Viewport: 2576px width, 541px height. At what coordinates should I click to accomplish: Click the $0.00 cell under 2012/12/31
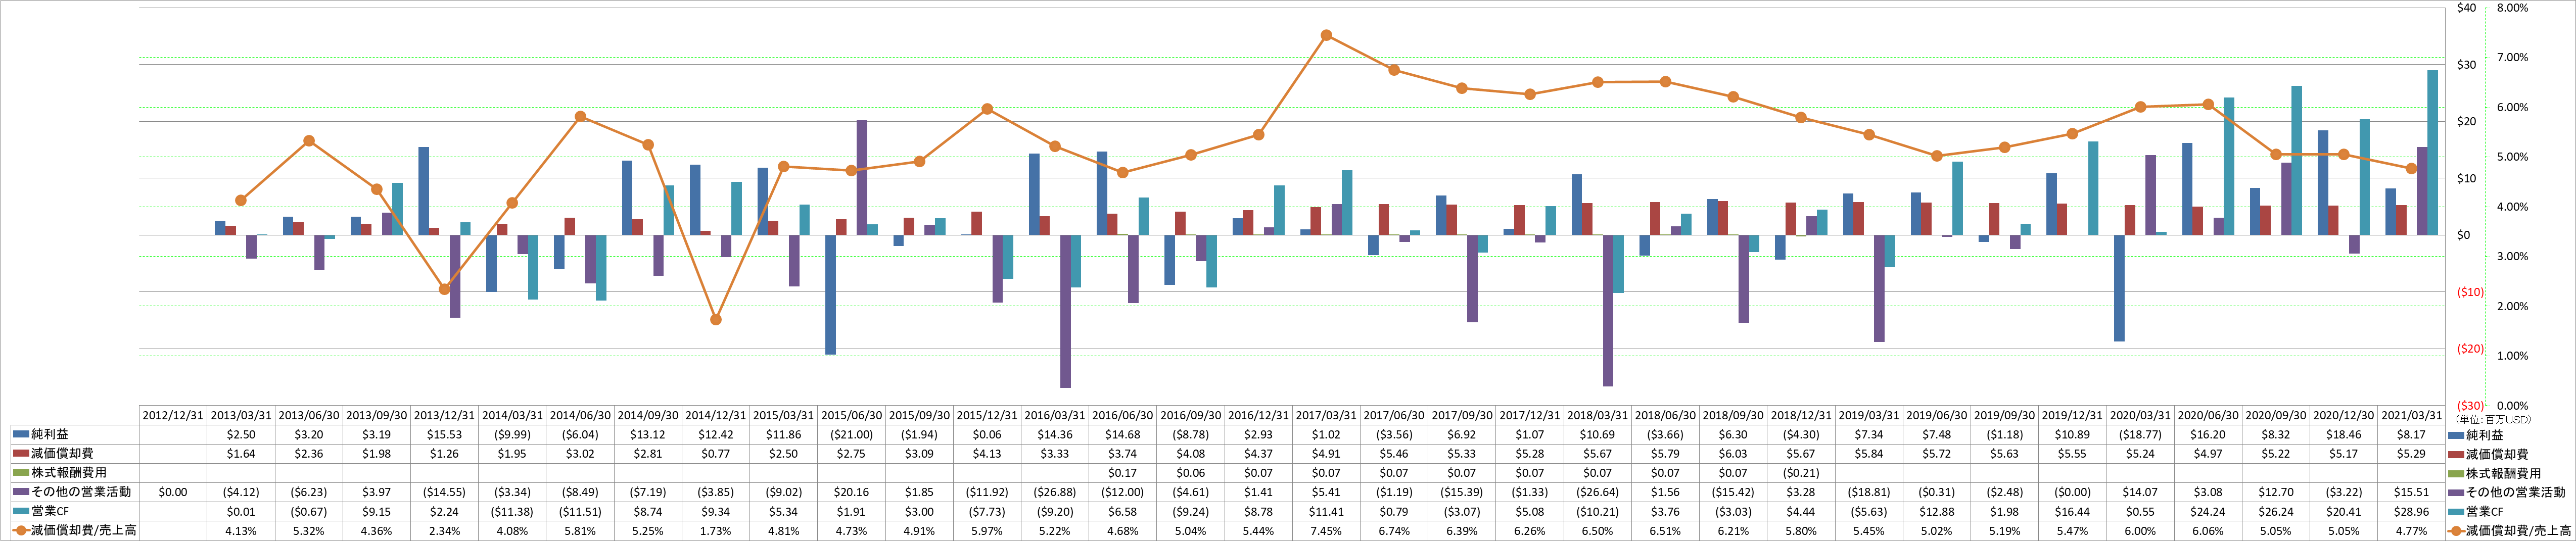(x=172, y=492)
